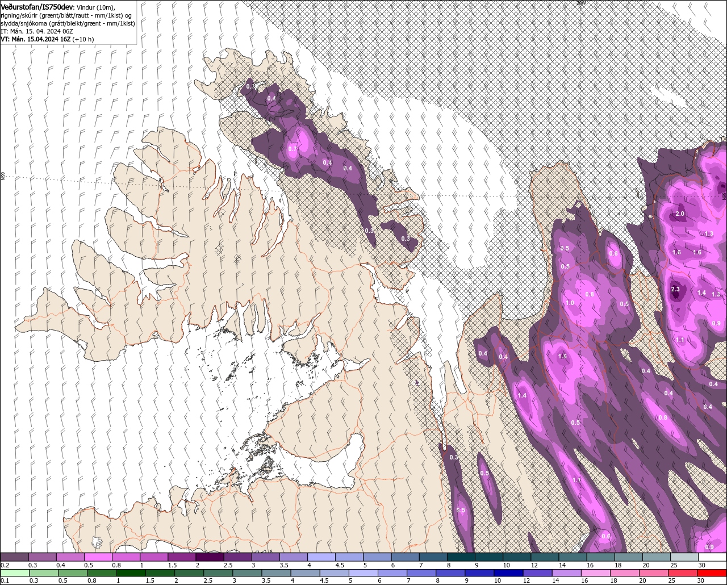
Task: Click the 1.0 snowfall value on the map
Action: [569, 303]
